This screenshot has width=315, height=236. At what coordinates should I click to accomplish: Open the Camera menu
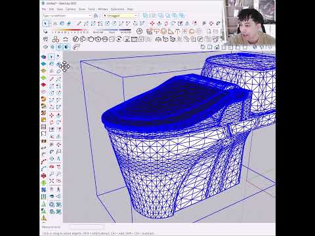tap(71, 9)
